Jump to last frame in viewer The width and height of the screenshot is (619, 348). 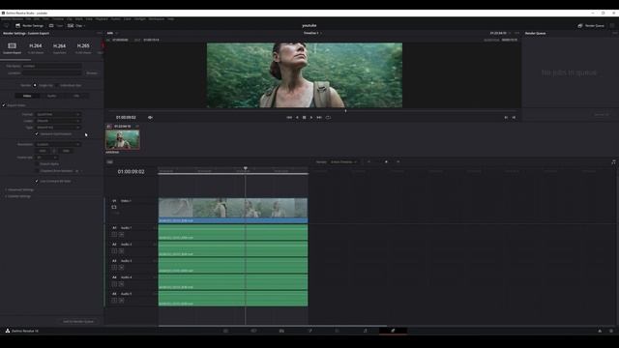[x=319, y=117]
